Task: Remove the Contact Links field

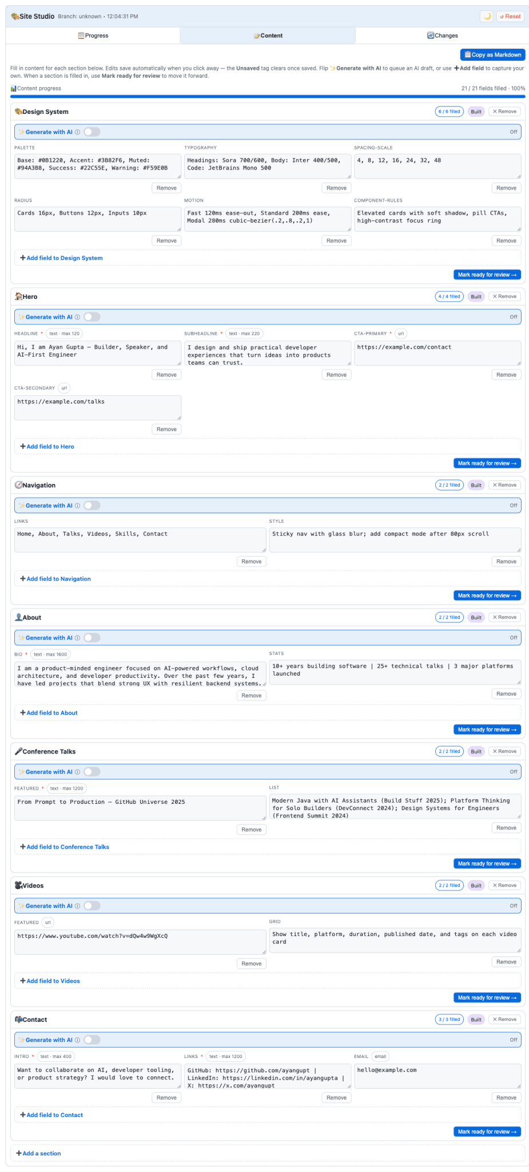Action: [x=336, y=1098]
